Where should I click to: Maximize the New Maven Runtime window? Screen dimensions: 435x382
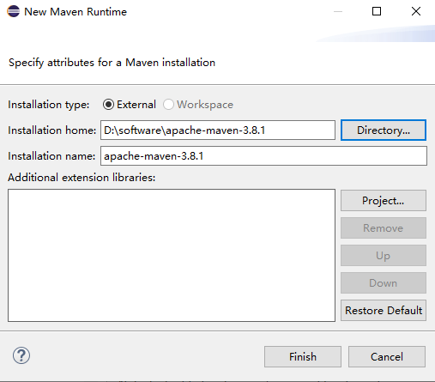(x=377, y=11)
